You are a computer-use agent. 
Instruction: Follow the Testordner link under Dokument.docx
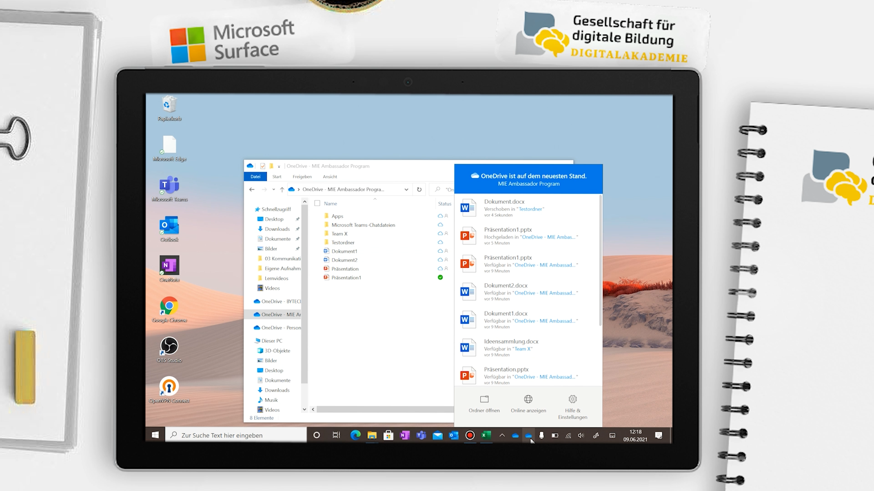(x=530, y=209)
